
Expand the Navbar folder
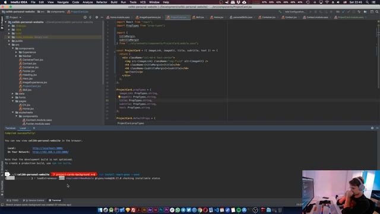pos(16,56)
